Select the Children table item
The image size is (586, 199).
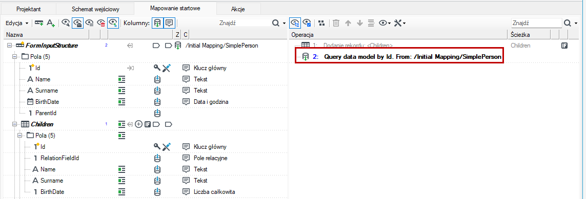click(x=42, y=124)
